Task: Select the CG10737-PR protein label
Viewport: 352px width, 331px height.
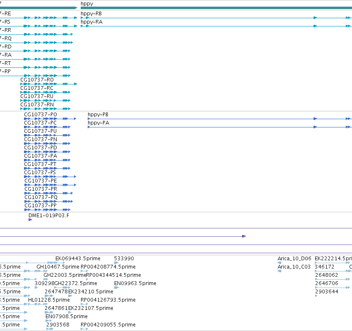Action: pos(41,189)
